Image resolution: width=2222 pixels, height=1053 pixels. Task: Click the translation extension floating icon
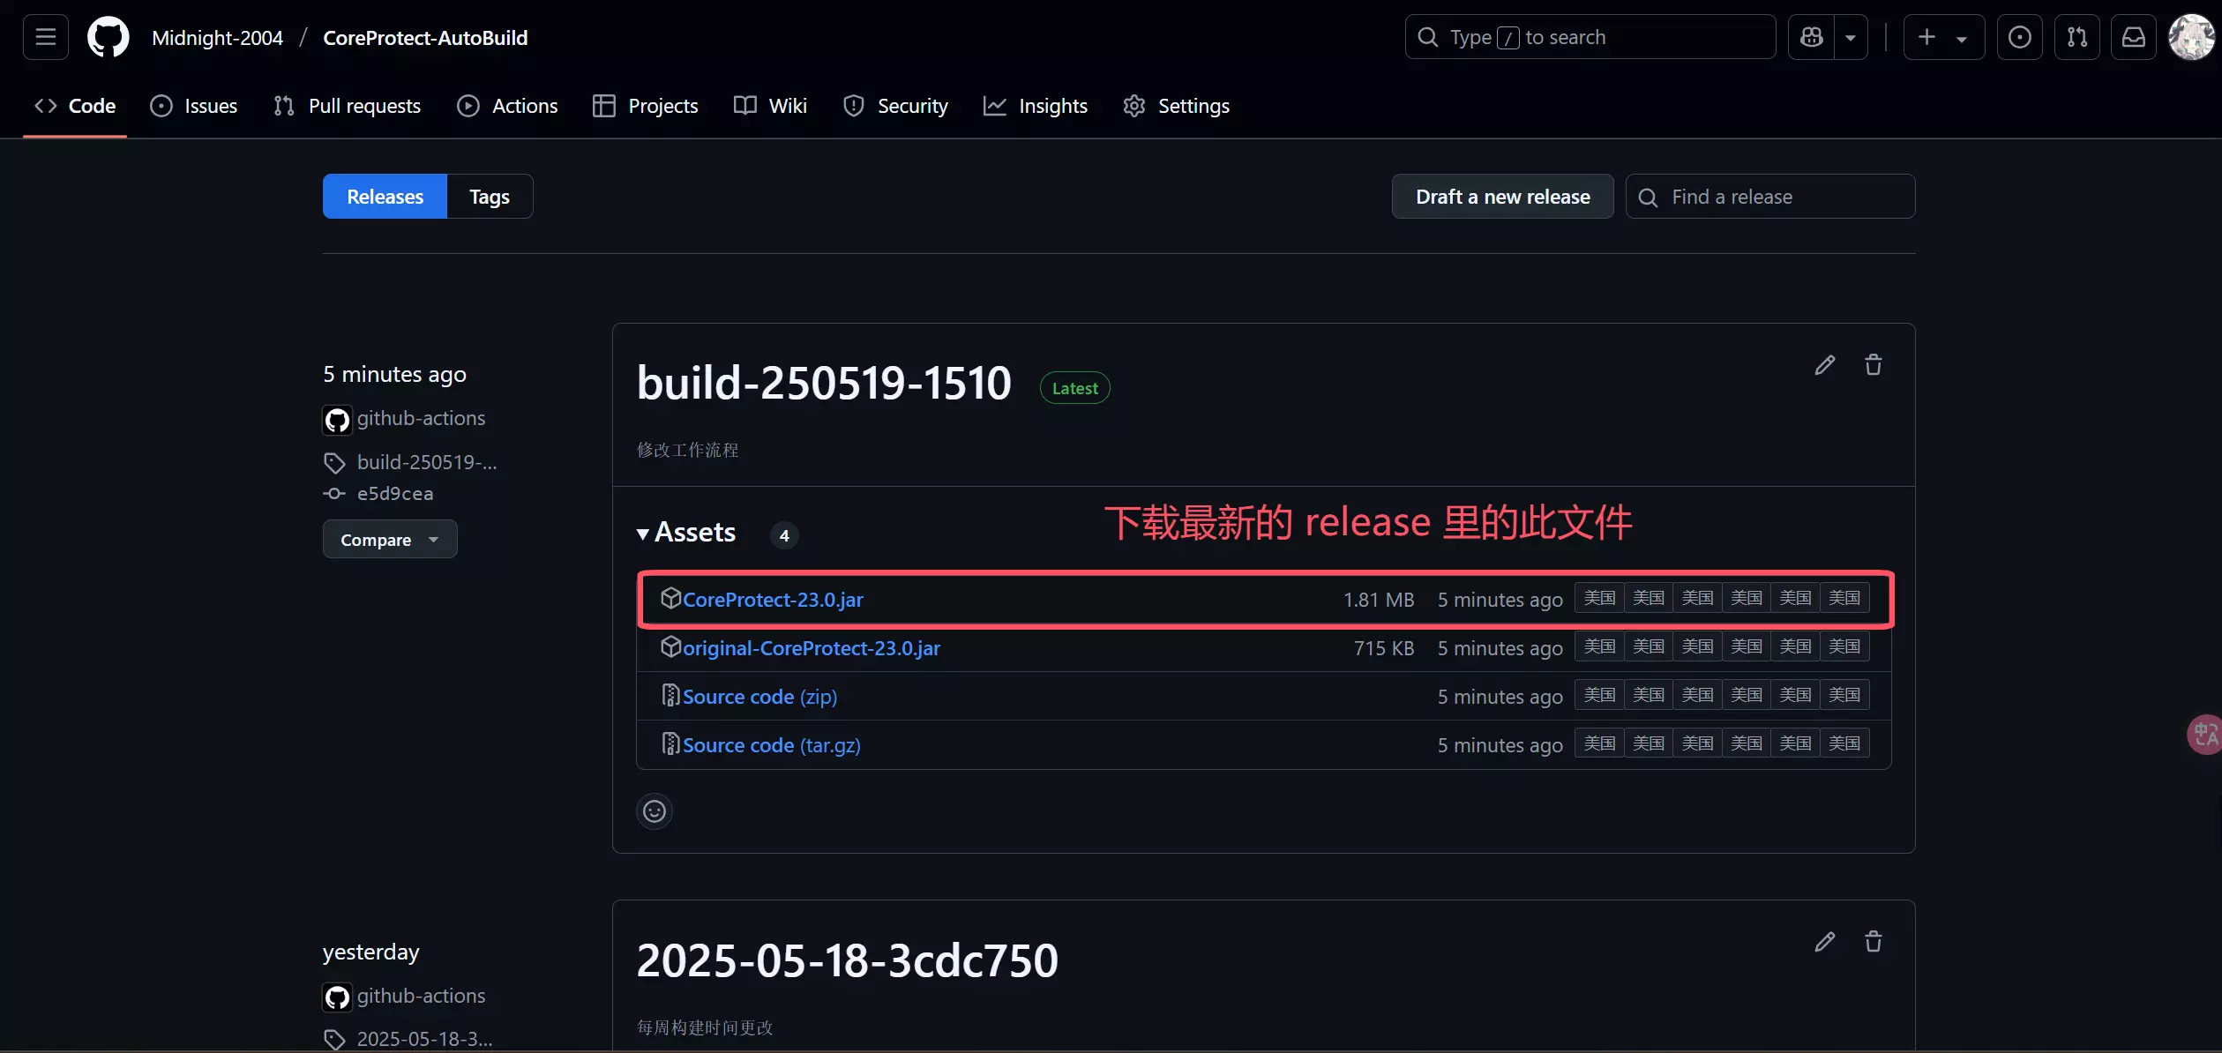click(2204, 734)
